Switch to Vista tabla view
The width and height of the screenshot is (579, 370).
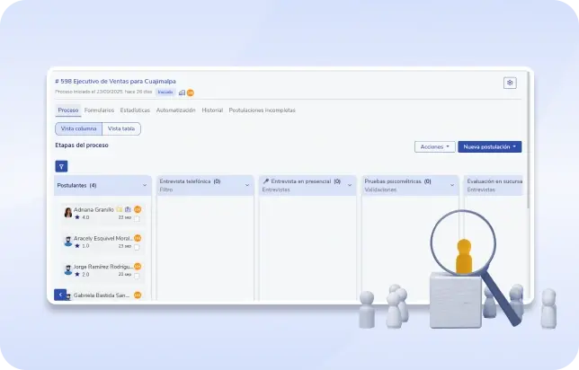(x=121, y=128)
